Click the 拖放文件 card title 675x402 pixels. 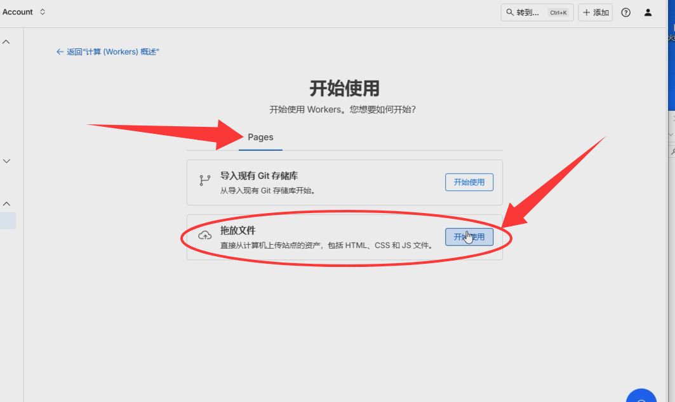click(237, 231)
